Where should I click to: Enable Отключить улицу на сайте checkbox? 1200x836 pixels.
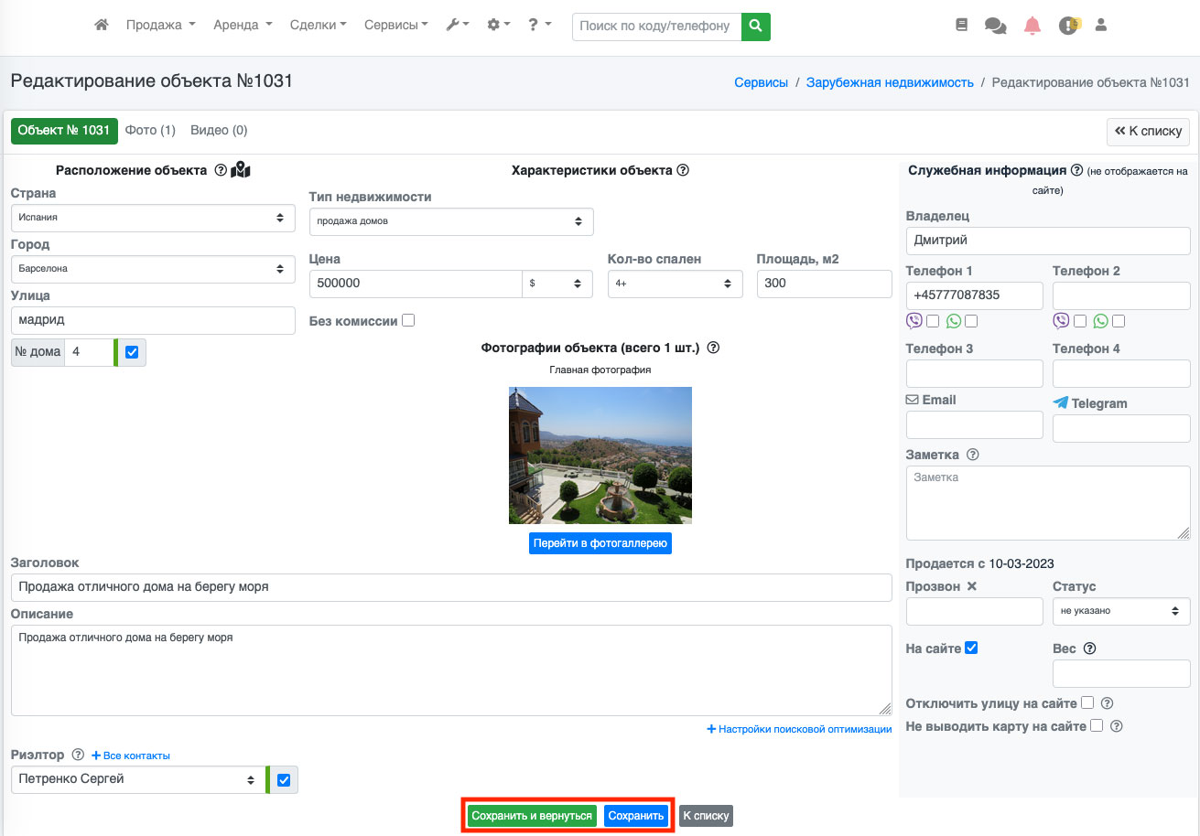1087,703
